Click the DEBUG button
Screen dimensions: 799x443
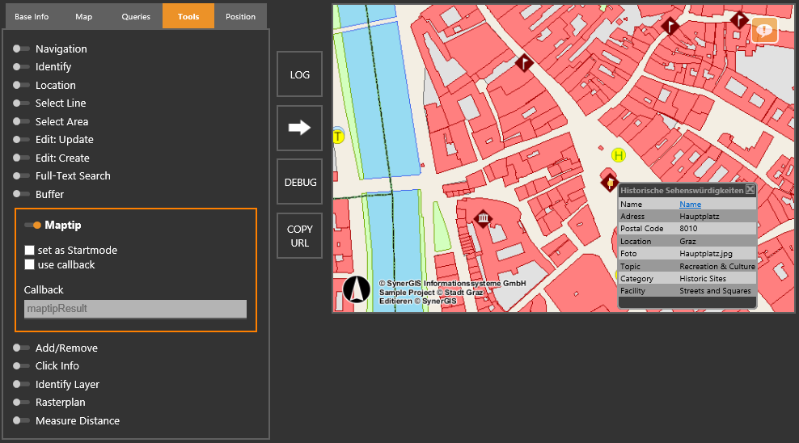pos(299,182)
